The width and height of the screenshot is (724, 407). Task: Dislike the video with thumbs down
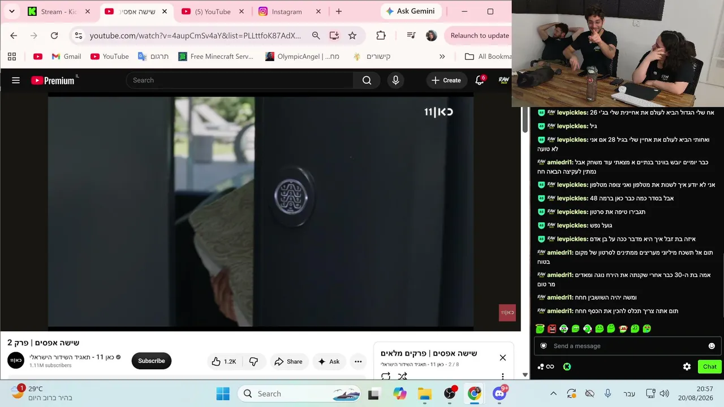coord(254,362)
